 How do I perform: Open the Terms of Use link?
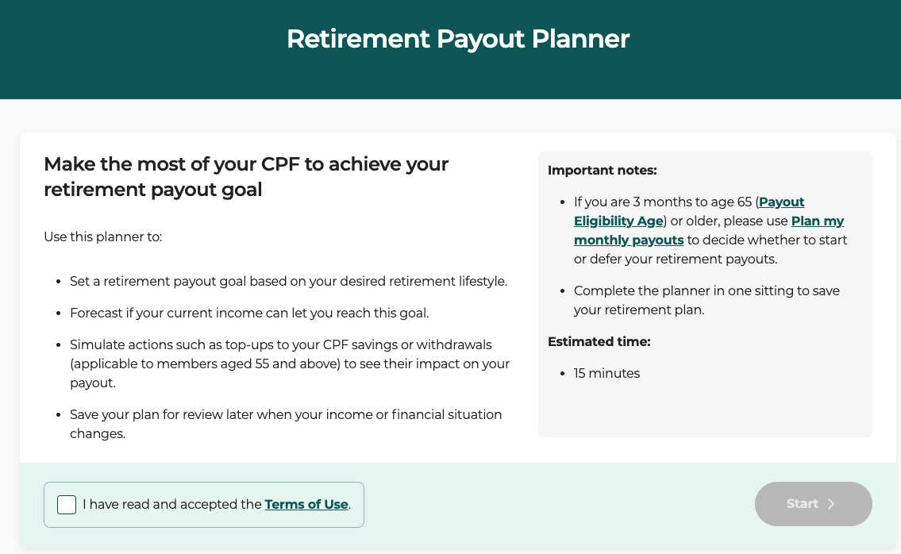306,504
